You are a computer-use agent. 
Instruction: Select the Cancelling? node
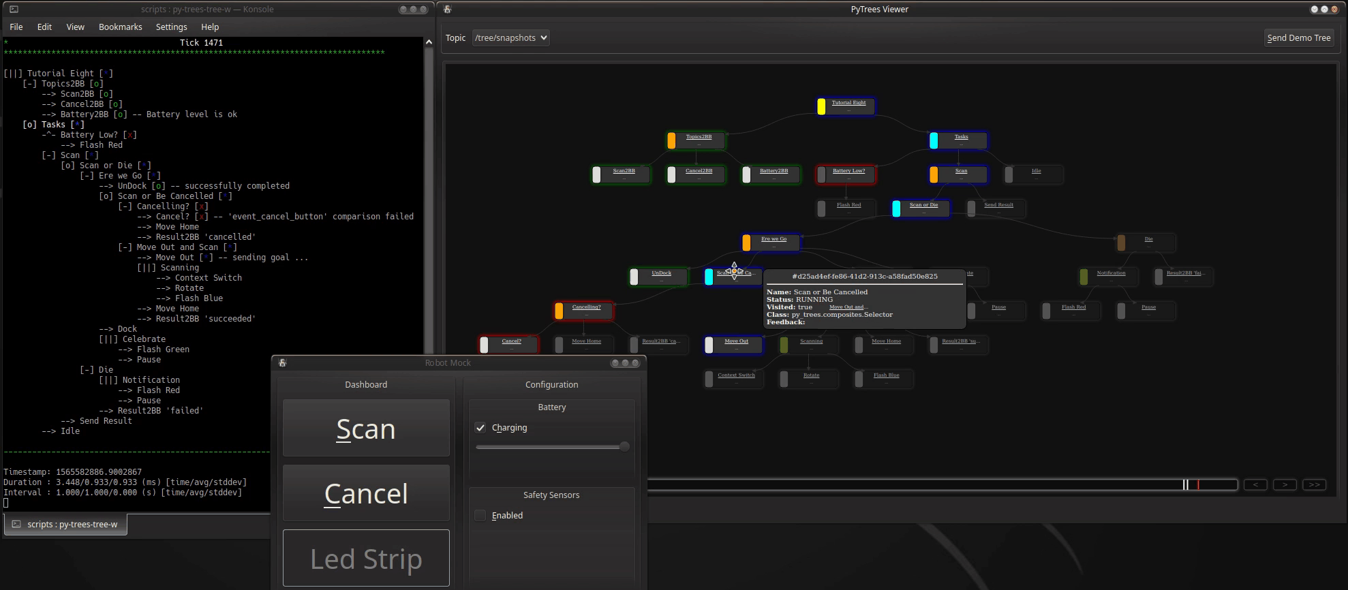[583, 311]
